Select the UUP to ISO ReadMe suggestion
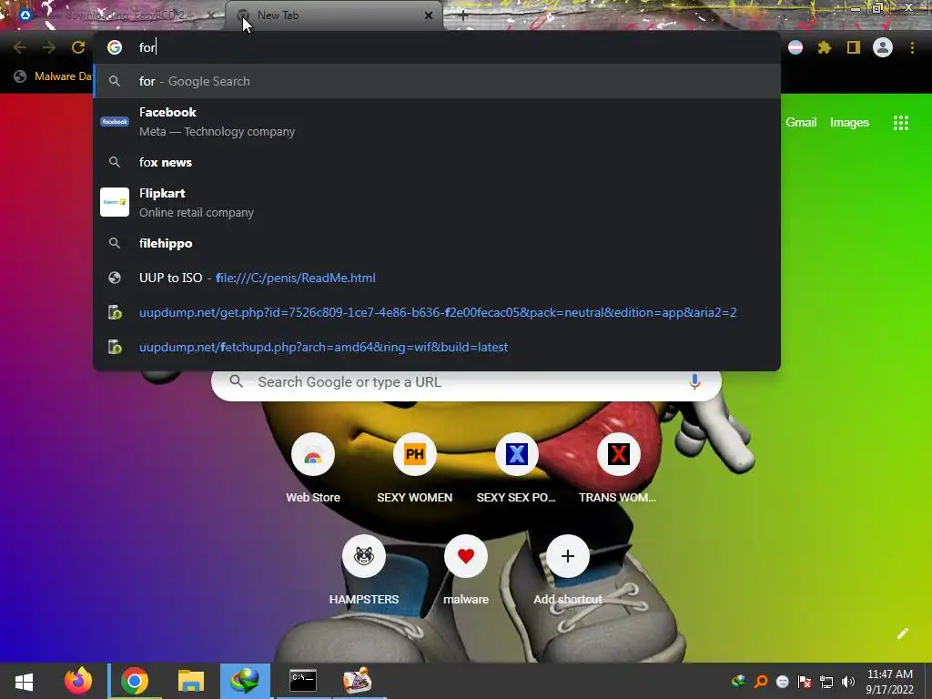The height and width of the screenshot is (699, 932). click(x=437, y=278)
